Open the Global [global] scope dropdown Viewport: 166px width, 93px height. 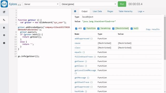pyautogui.click(x=89, y=4)
